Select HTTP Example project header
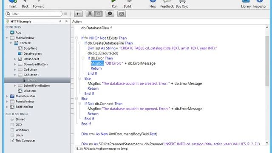The image size is (272, 153). click(21, 22)
